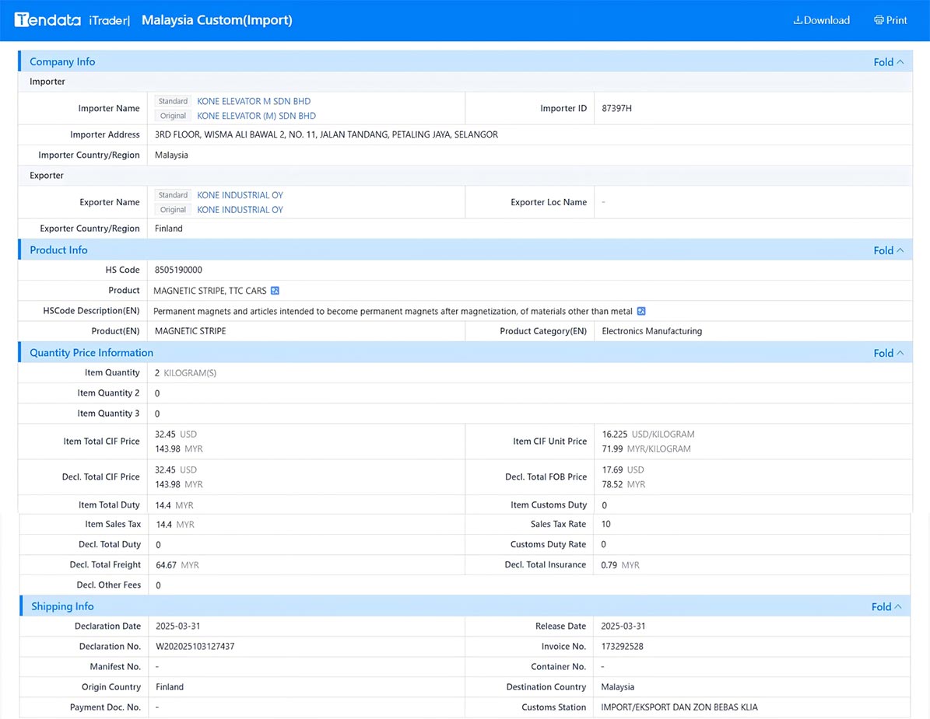Click the Standard tag next to importer name
Image resolution: width=930 pixels, height=719 pixels.
[x=173, y=101]
